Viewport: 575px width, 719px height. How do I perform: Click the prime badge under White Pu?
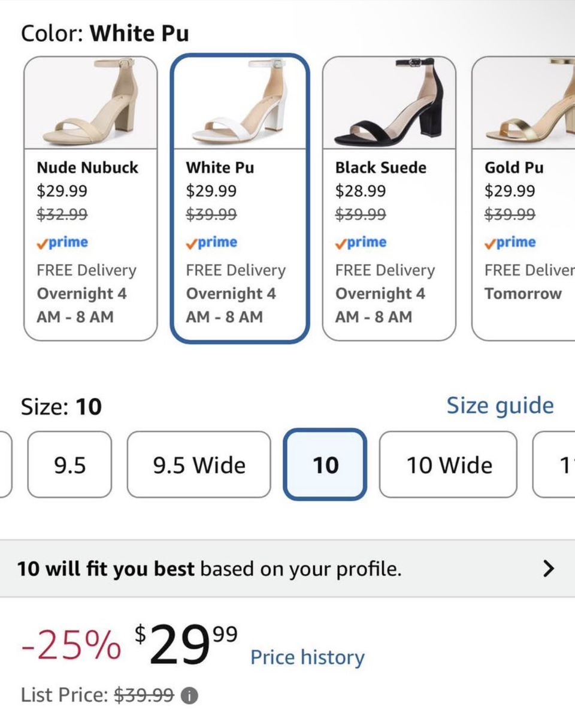(211, 243)
